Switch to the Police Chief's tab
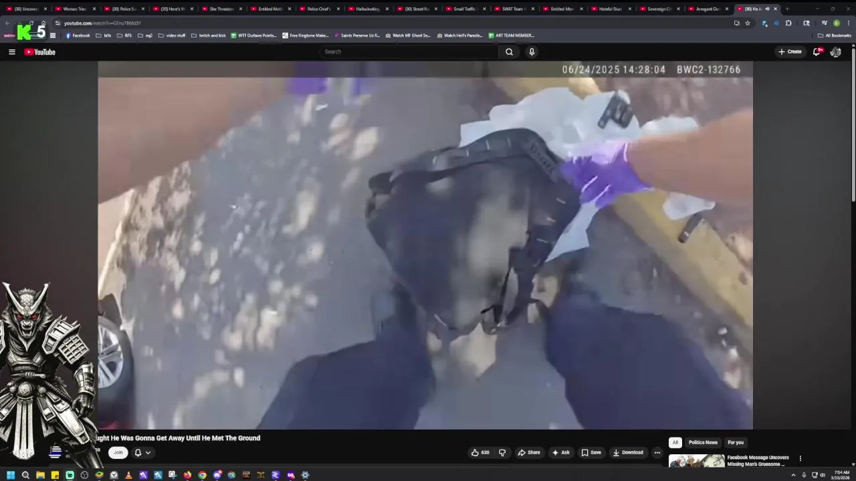 point(319,9)
